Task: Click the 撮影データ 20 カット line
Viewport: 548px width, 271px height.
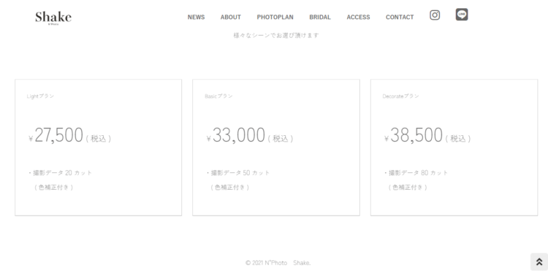Action: (x=60, y=173)
